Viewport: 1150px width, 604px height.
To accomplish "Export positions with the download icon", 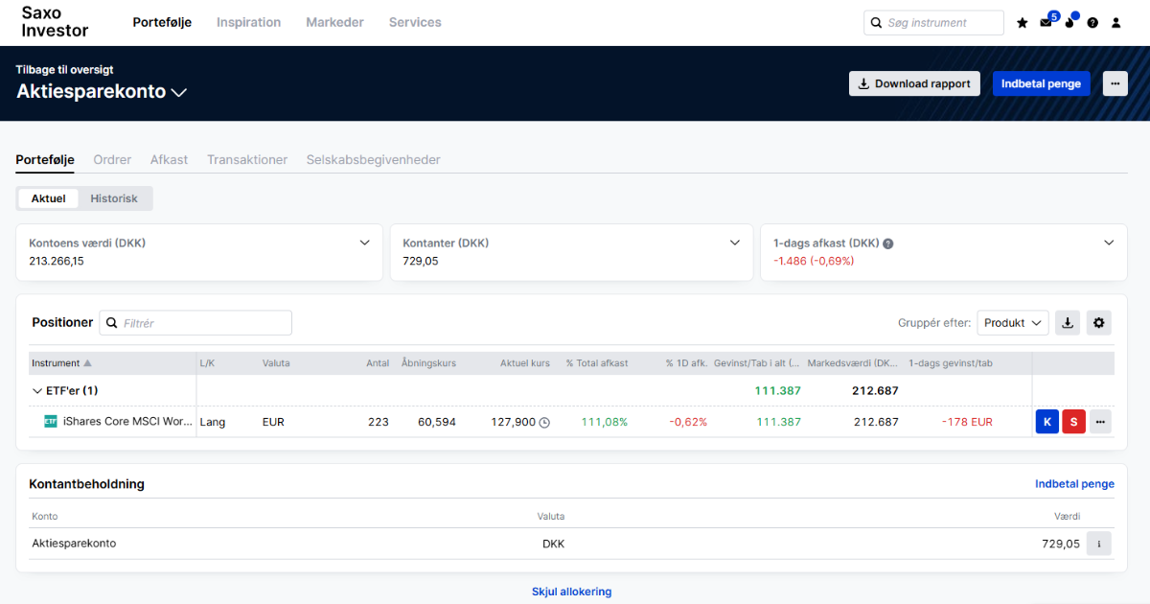I will 1068,323.
